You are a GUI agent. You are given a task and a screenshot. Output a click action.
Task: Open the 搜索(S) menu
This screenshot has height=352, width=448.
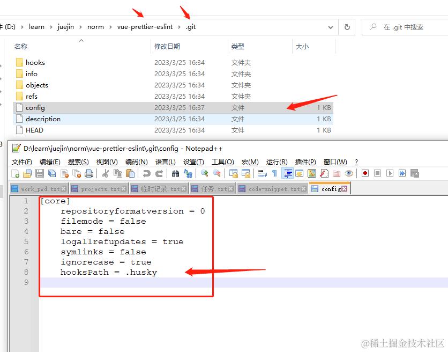point(78,162)
